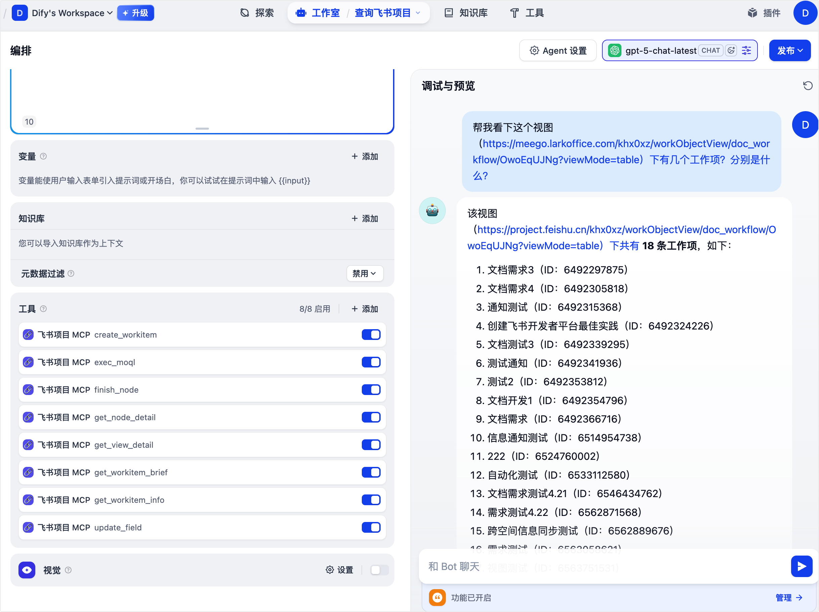Click the orange 功能已开启 quote icon

click(437, 598)
